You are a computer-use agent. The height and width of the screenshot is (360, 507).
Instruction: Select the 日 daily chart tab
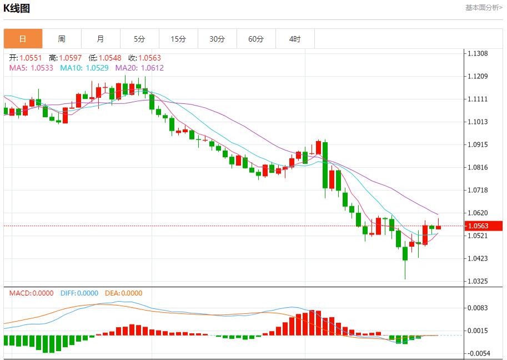23,39
